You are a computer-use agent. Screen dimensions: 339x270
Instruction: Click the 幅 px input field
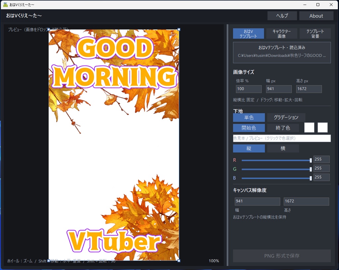coord(279,89)
